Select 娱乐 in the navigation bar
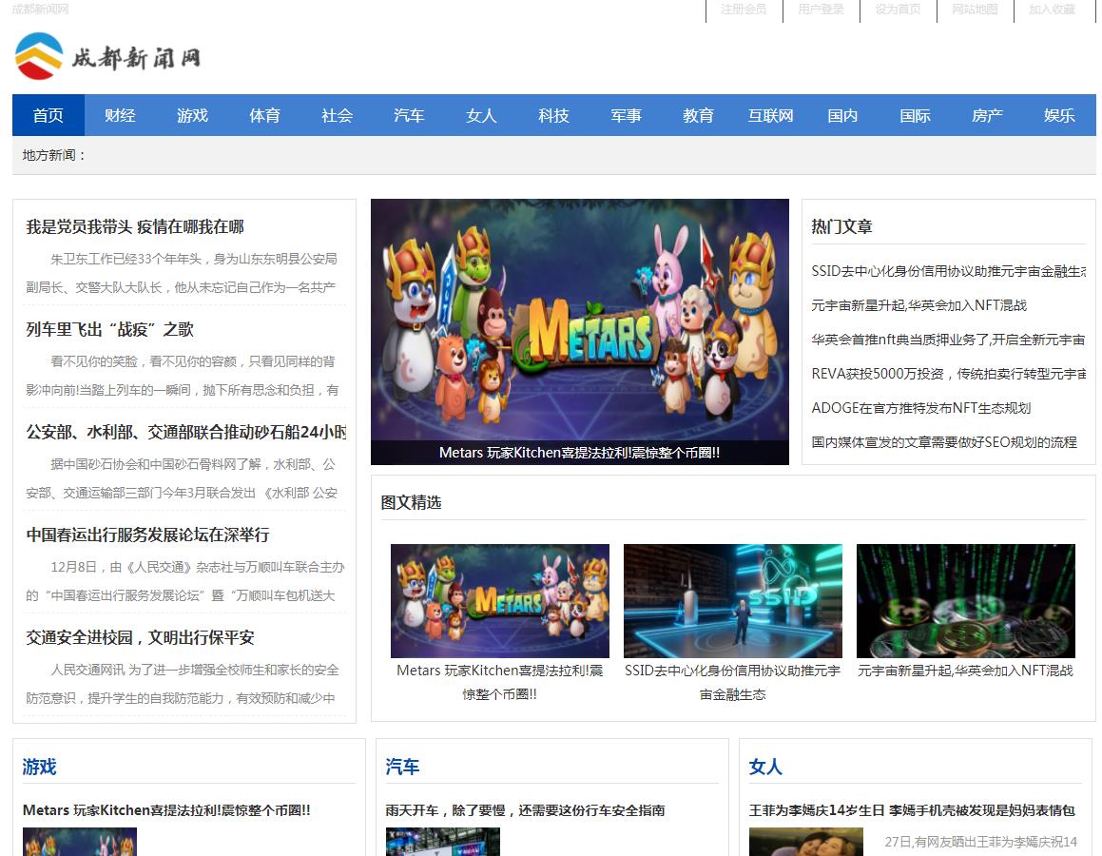The height and width of the screenshot is (856, 1102). pyautogui.click(x=1060, y=115)
